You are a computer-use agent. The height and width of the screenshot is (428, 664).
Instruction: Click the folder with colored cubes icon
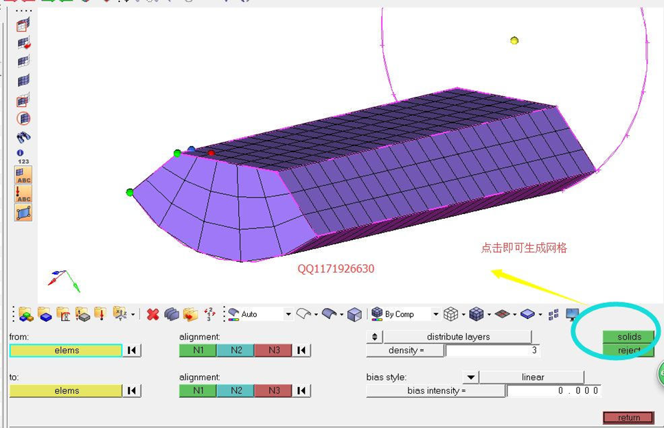(26, 314)
